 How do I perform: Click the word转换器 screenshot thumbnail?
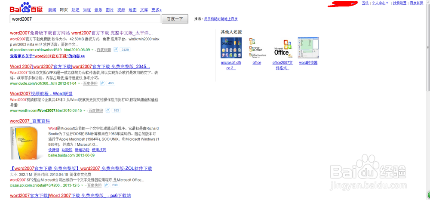click(308, 48)
